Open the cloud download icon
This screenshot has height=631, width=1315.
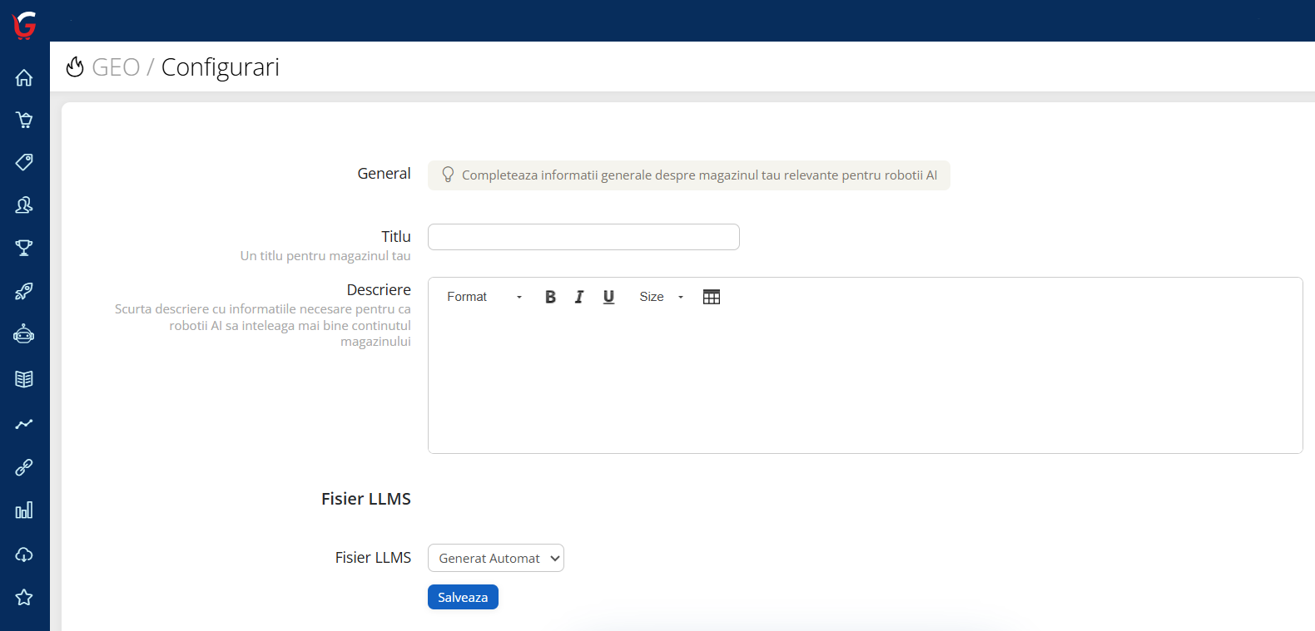tap(24, 555)
